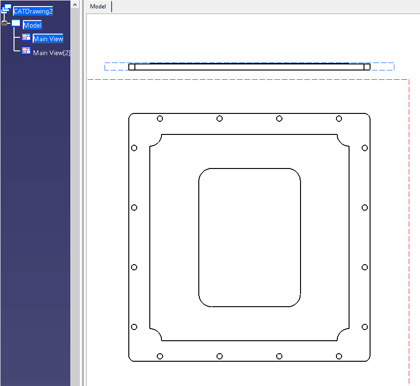Select Main View in the tree
This screenshot has height=386, width=420.
click(x=48, y=38)
